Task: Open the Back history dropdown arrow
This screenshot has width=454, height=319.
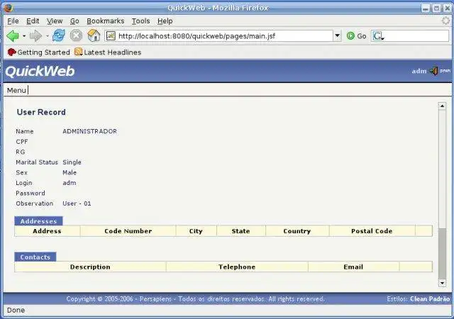Action: pyautogui.click(x=24, y=36)
